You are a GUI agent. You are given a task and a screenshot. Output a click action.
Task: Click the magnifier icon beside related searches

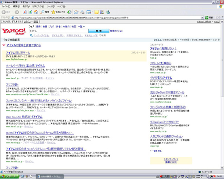tap(31, 36)
